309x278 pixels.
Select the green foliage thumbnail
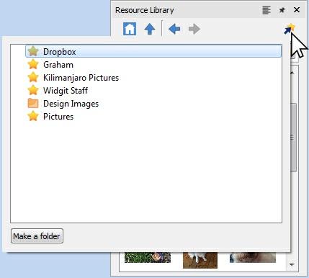tap(148, 257)
